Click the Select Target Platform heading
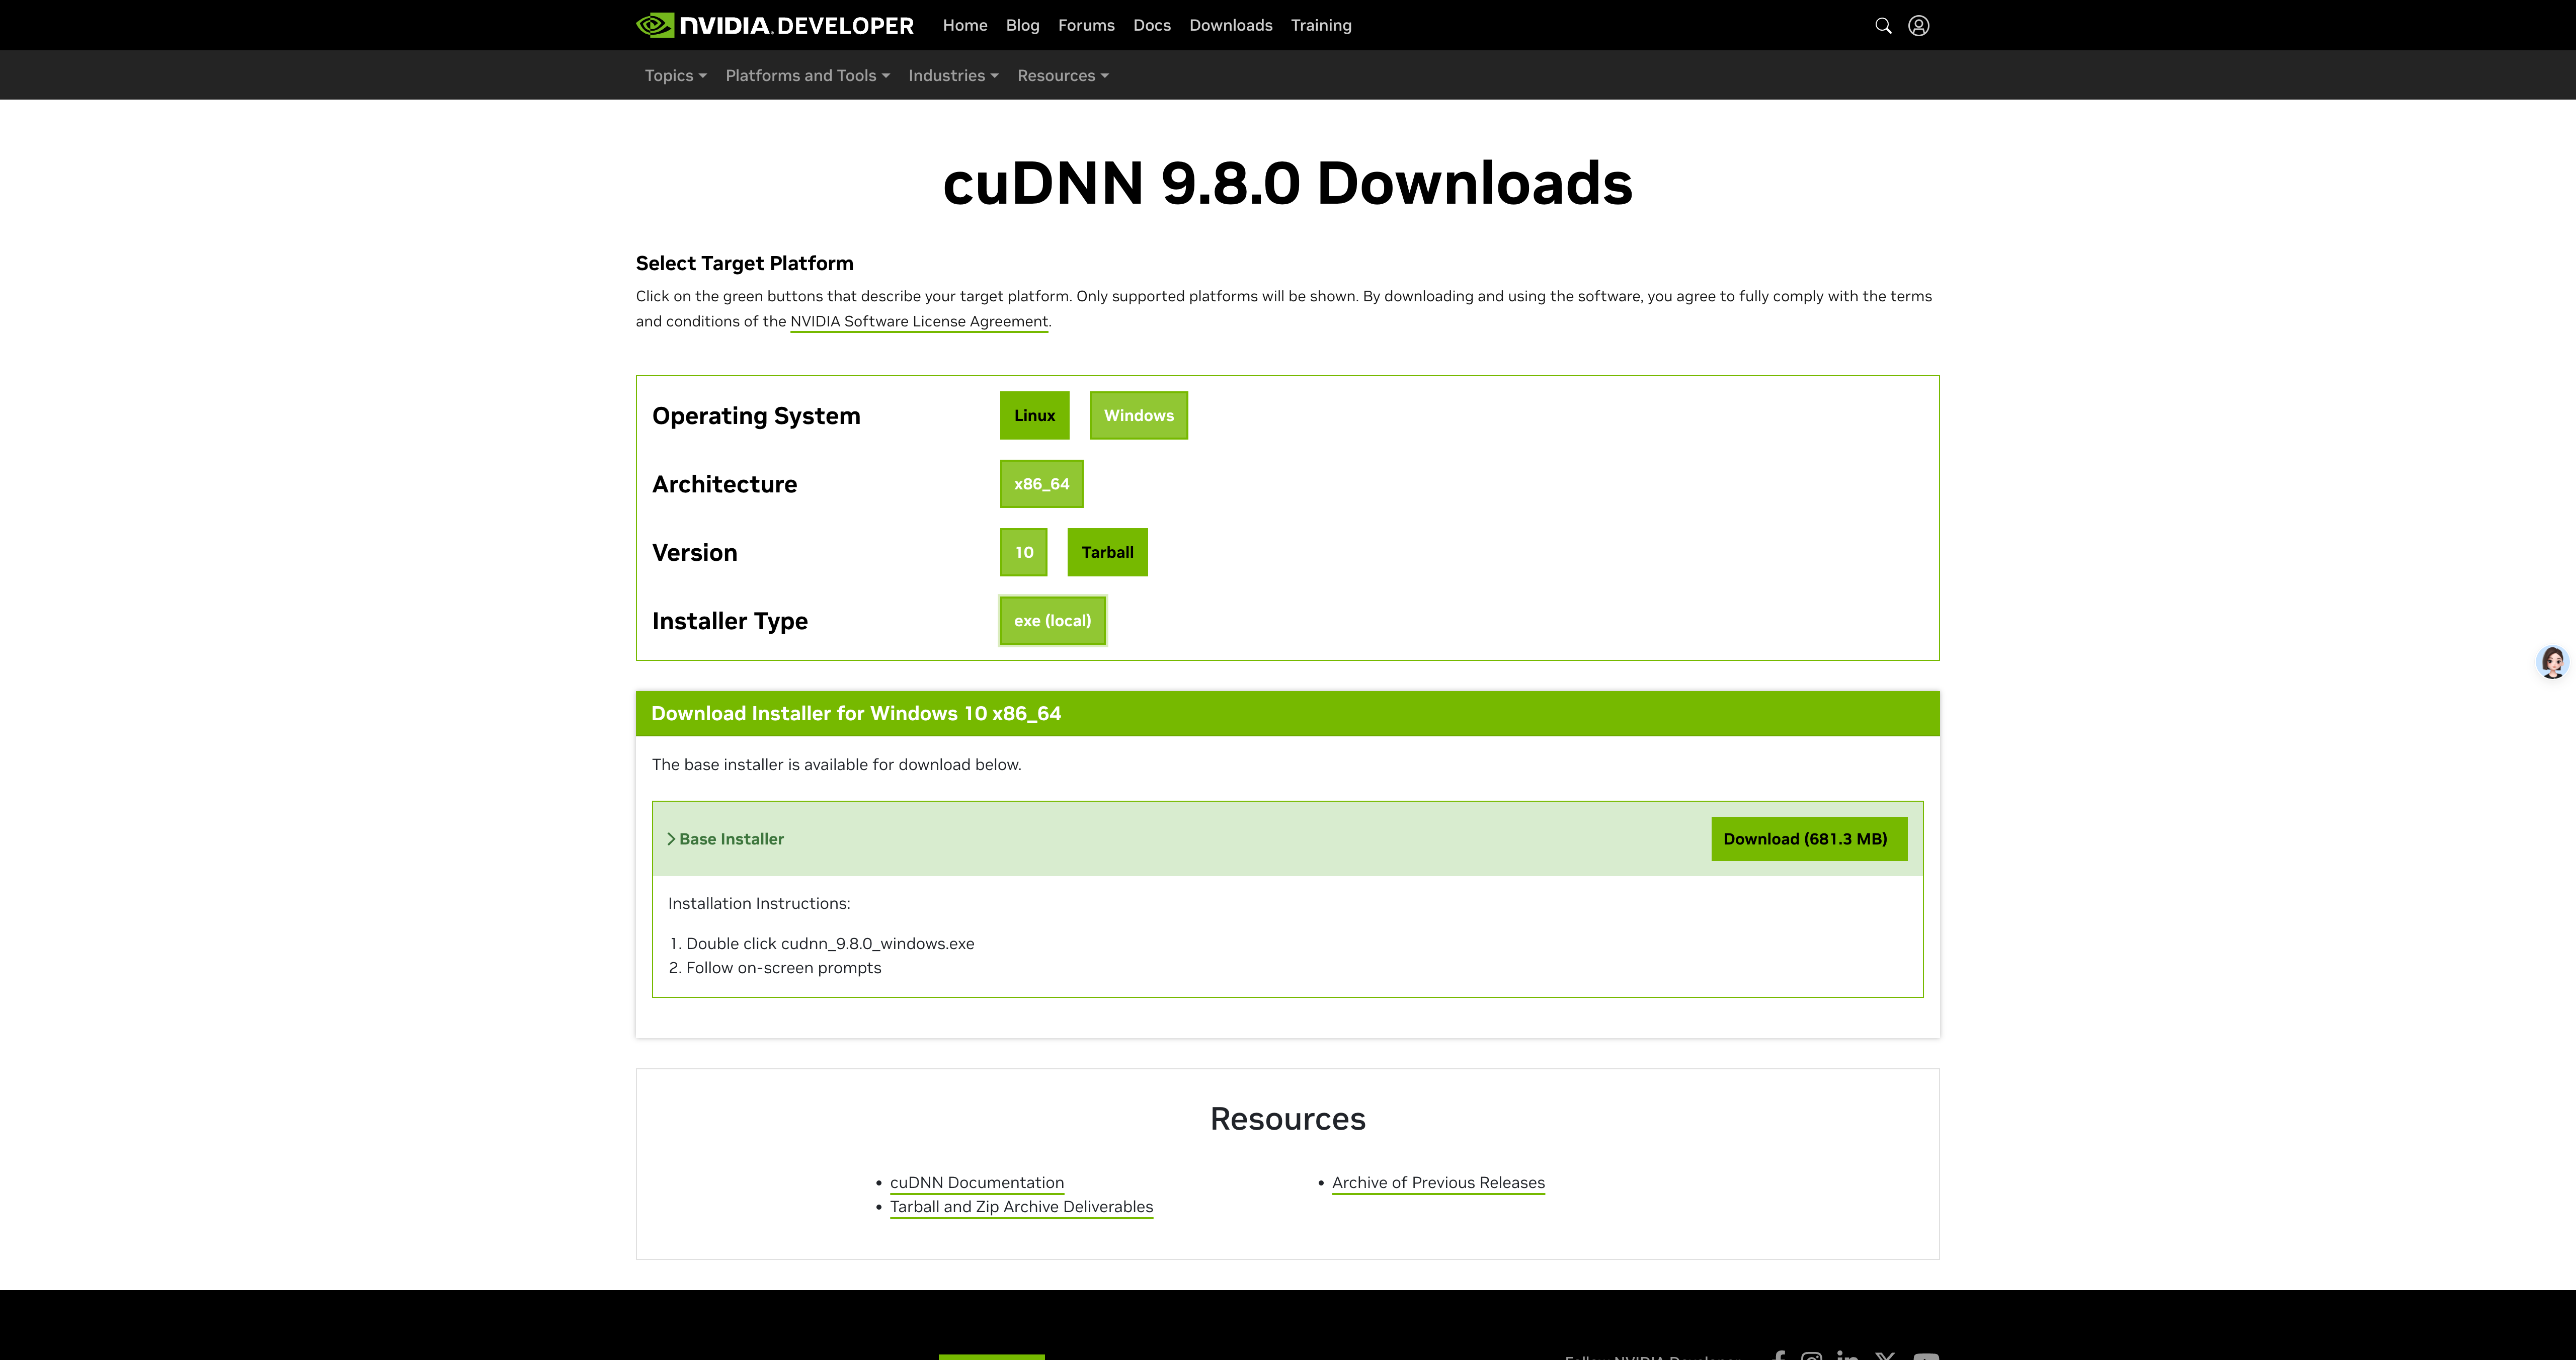This screenshot has height=1360, width=2576. [x=745, y=263]
